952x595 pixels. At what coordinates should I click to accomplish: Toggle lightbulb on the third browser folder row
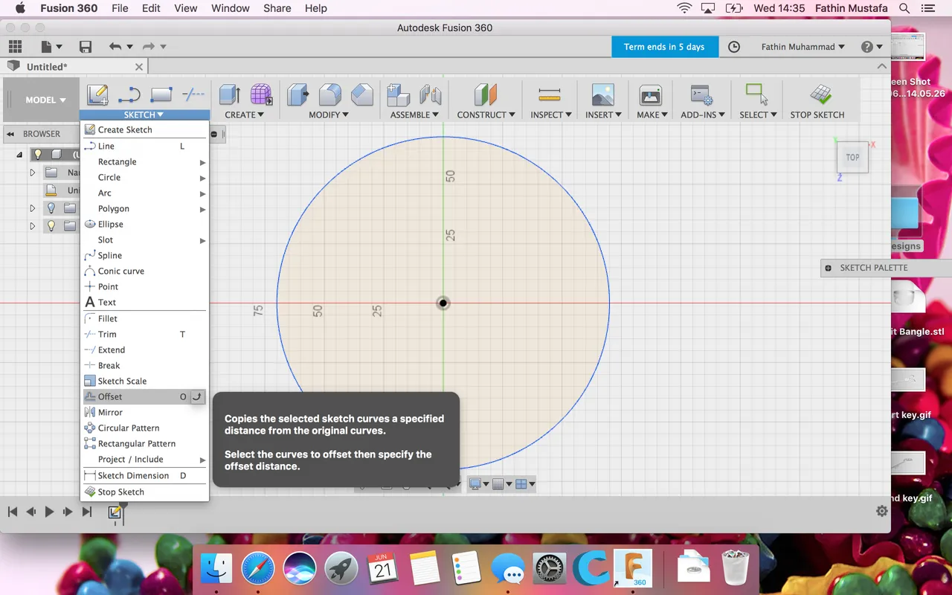point(51,208)
